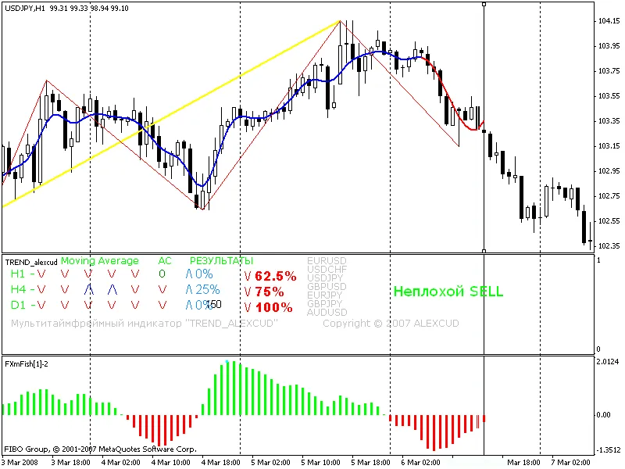
Task: Click the green Неплохой SELL signal text
Action: 448,292
